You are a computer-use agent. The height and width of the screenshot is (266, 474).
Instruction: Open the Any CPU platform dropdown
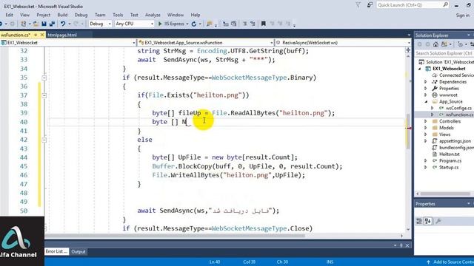click(134, 24)
